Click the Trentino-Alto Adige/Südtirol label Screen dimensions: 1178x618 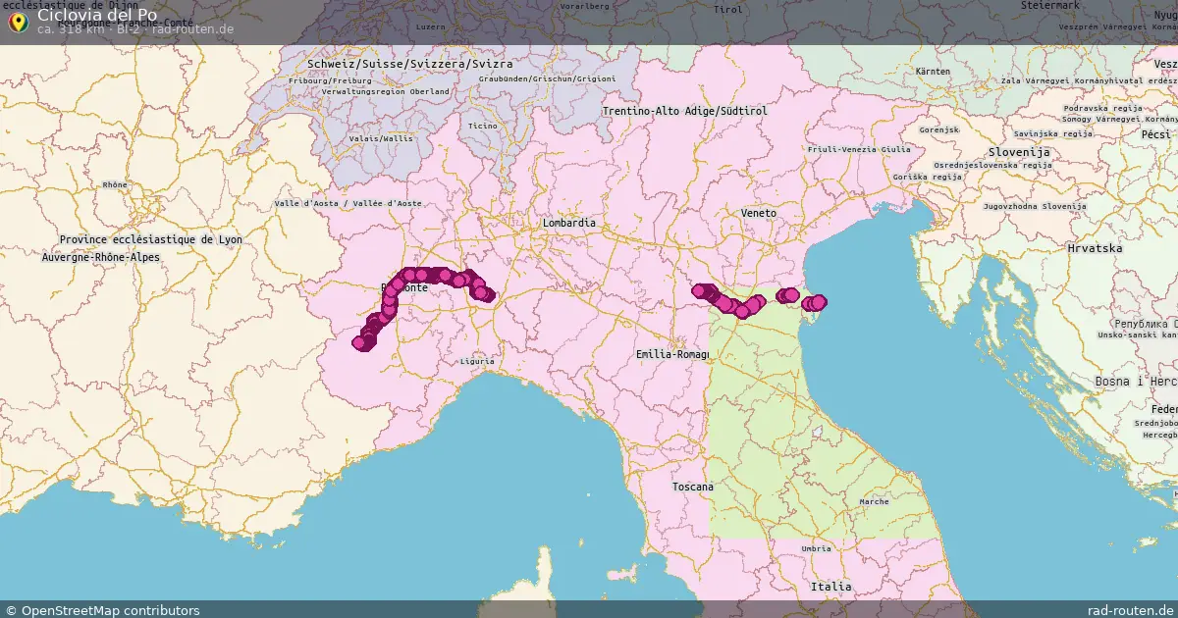[x=685, y=112]
